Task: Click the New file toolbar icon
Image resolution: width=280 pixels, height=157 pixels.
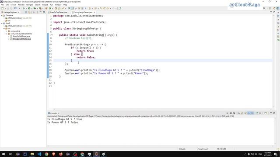Action: click(2, 8)
